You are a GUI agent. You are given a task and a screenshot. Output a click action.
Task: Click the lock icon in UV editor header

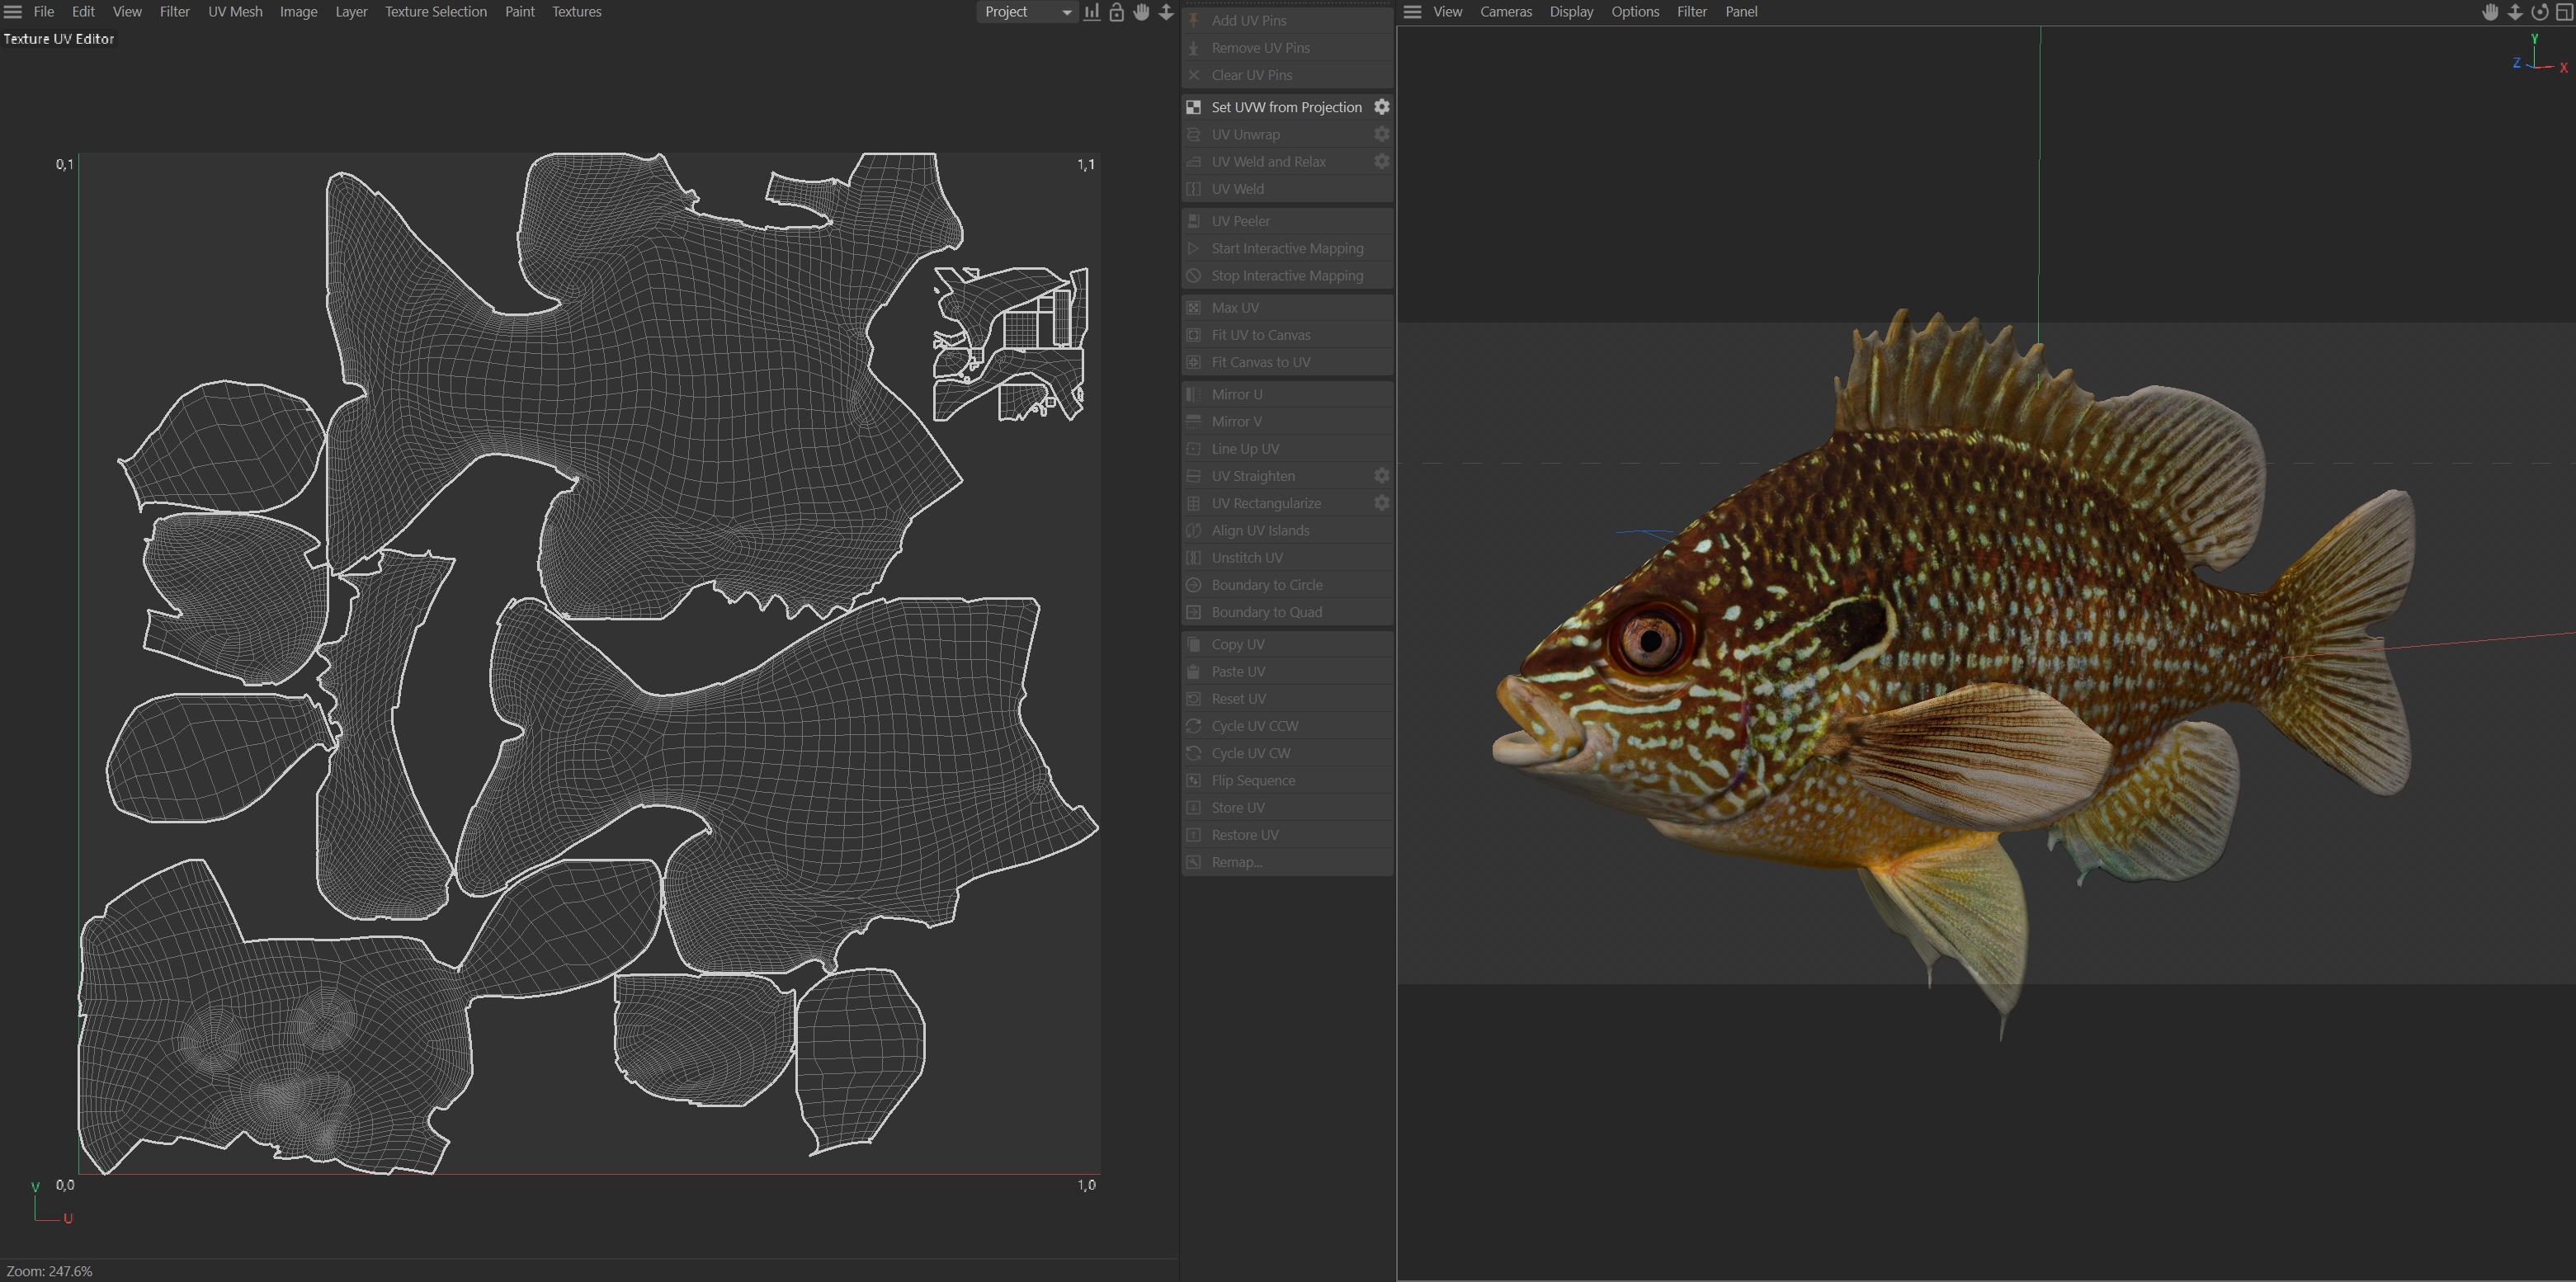coord(1116,12)
